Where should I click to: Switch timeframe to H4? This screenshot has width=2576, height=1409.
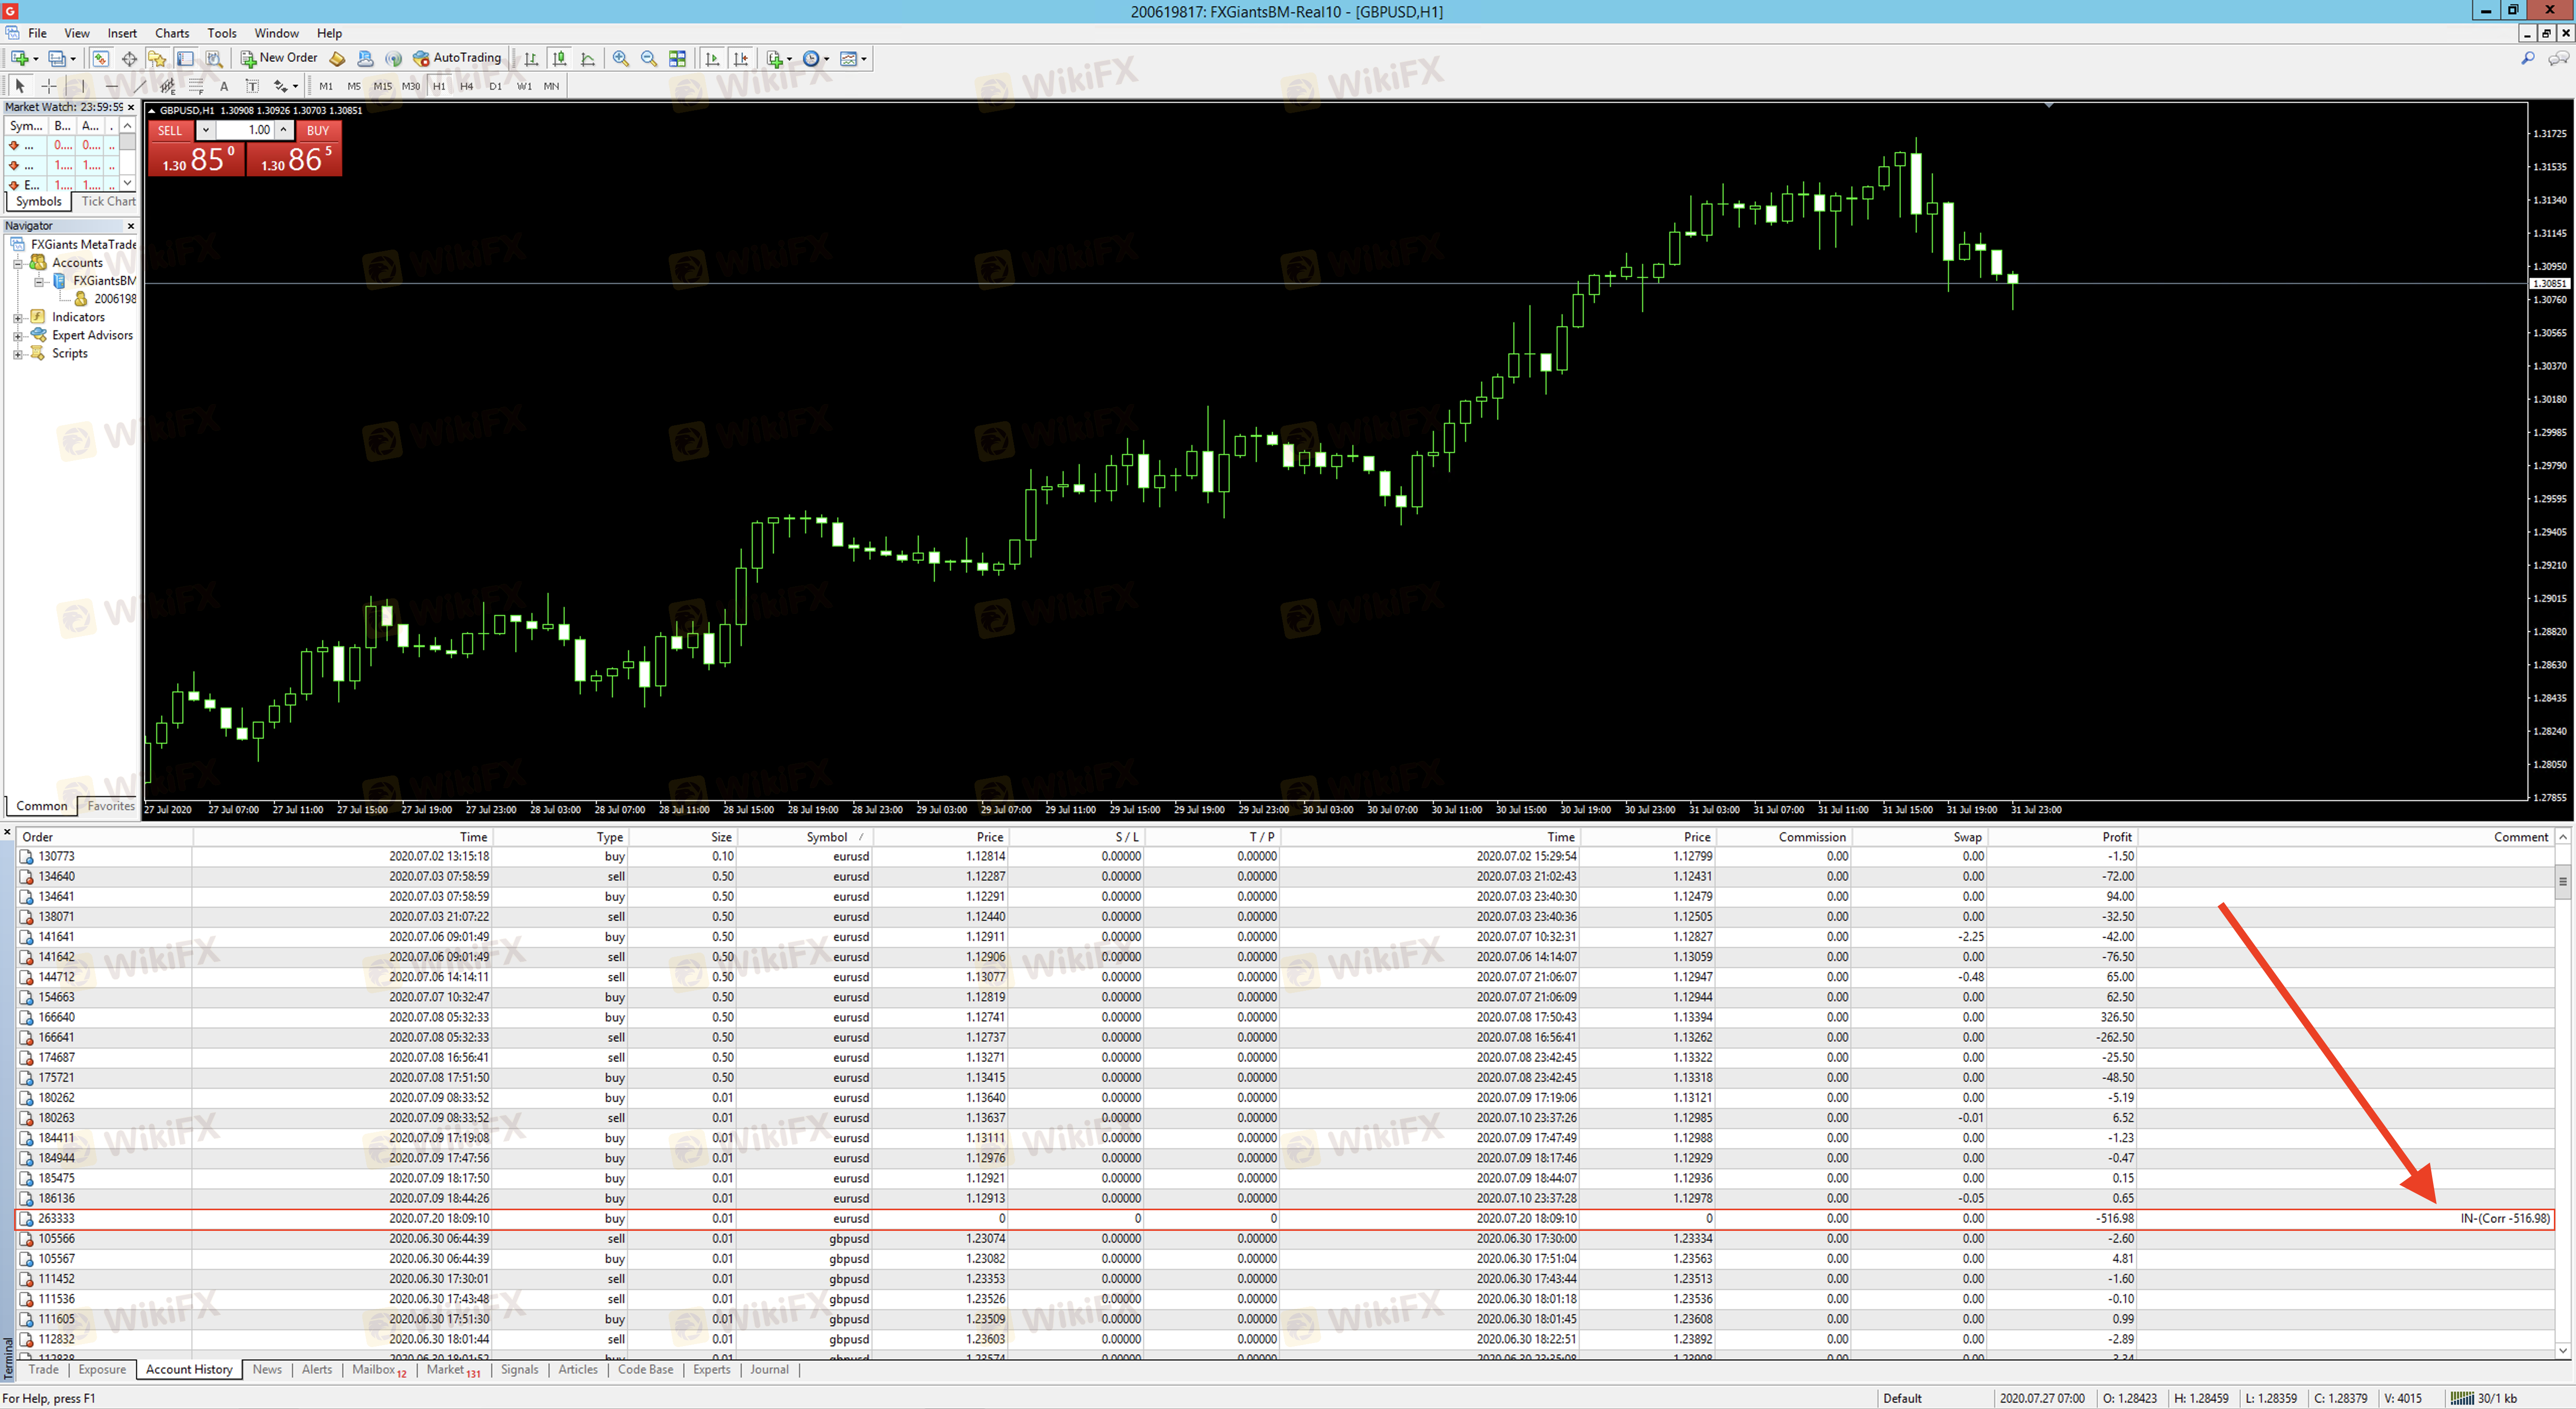tap(467, 86)
